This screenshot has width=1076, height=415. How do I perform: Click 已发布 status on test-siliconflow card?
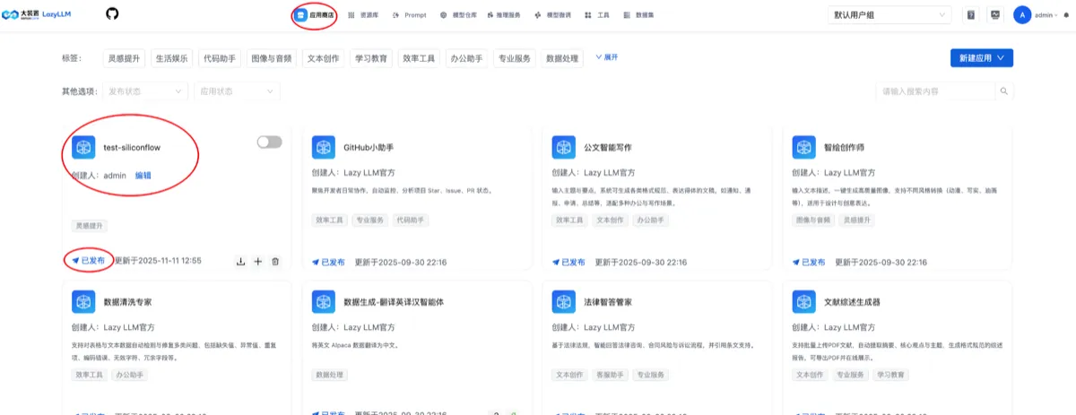click(x=89, y=261)
